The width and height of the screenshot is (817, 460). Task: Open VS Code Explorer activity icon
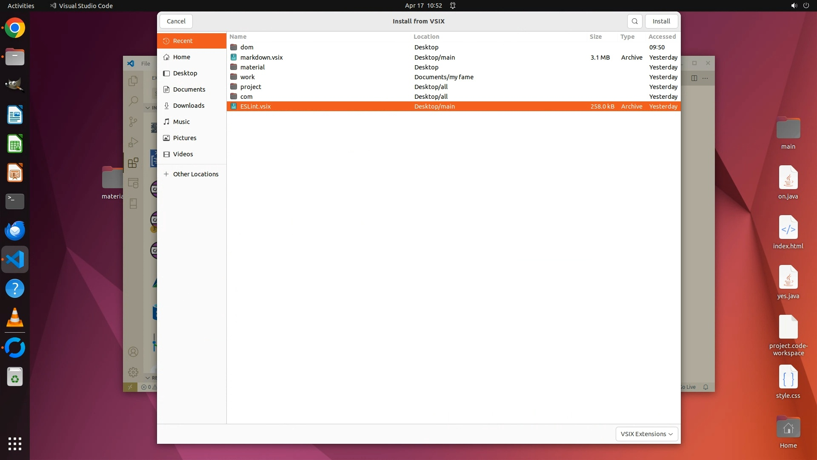(x=133, y=81)
